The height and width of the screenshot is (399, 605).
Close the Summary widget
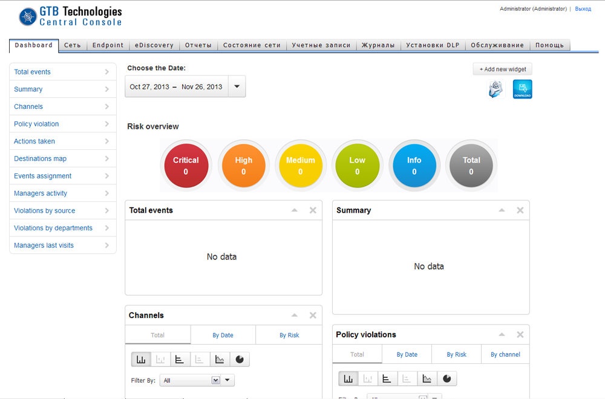pos(520,210)
